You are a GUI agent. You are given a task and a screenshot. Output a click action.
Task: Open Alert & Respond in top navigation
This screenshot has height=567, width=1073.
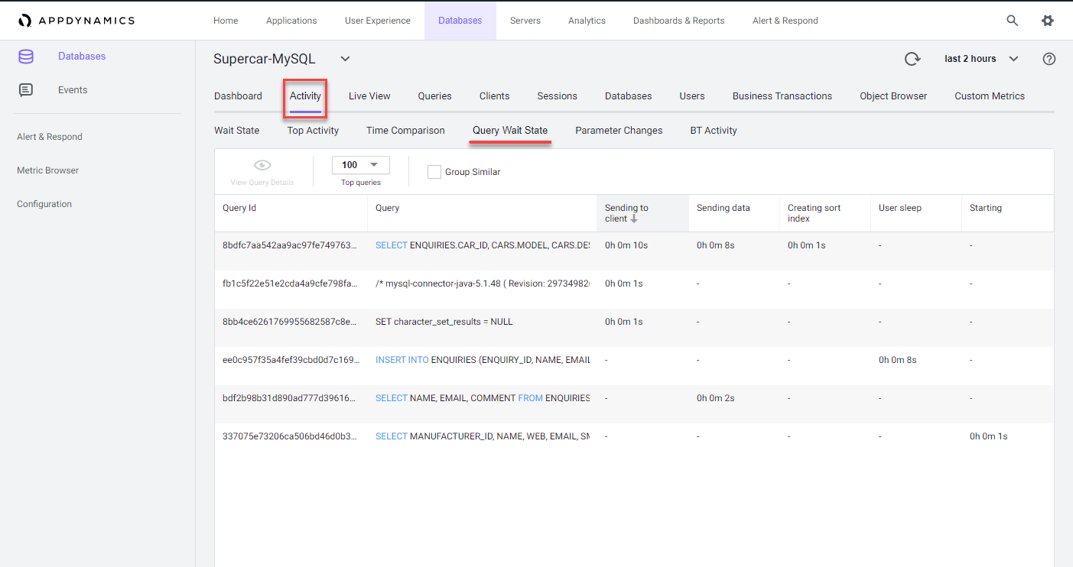pos(785,21)
